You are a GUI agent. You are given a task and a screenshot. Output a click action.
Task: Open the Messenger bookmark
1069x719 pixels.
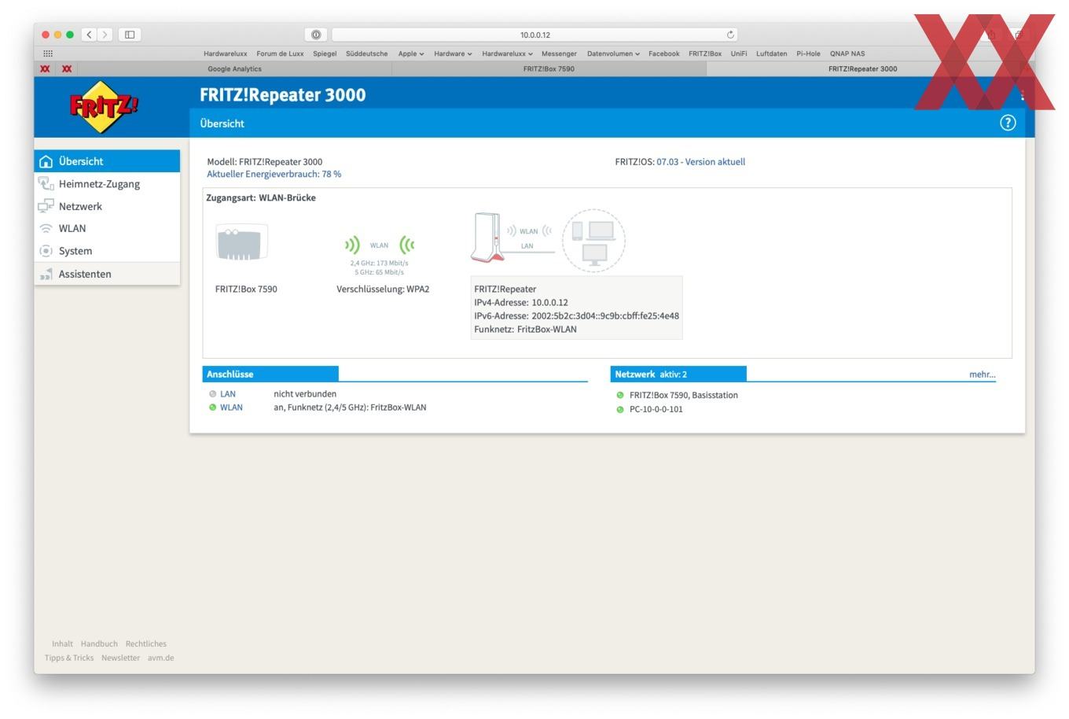pos(559,53)
